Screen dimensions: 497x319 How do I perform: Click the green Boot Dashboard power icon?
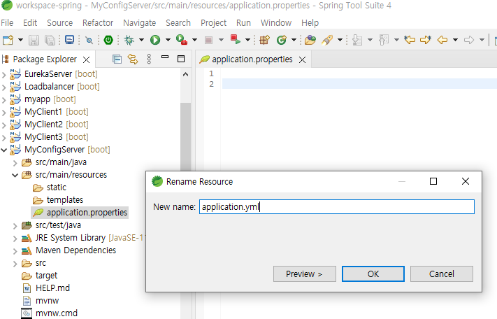(x=108, y=40)
